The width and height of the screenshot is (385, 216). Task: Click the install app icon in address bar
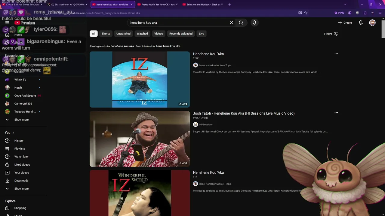(x=300, y=13)
